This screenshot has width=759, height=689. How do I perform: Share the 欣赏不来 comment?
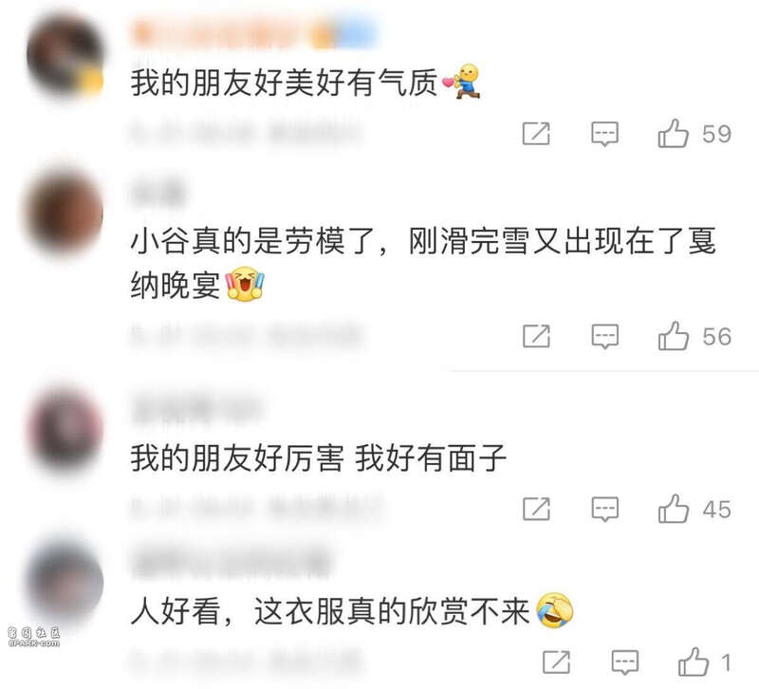pyautogui.click(x=557, y=661)
